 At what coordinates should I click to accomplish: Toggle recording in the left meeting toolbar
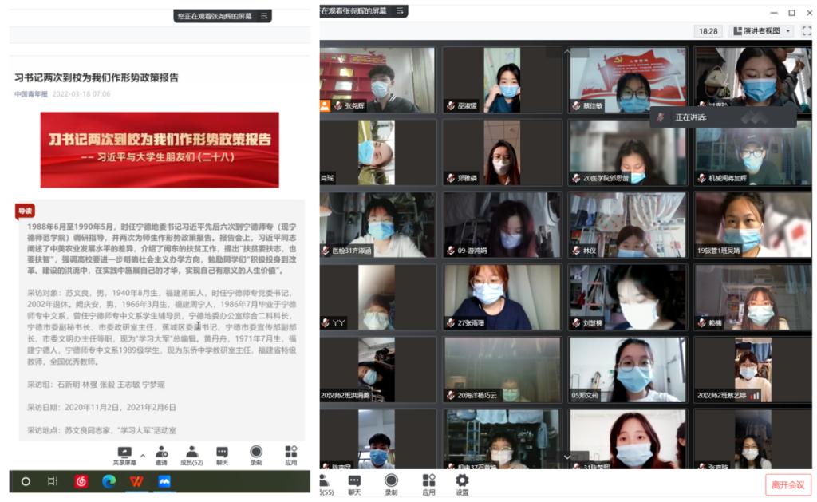pos(255,455)
